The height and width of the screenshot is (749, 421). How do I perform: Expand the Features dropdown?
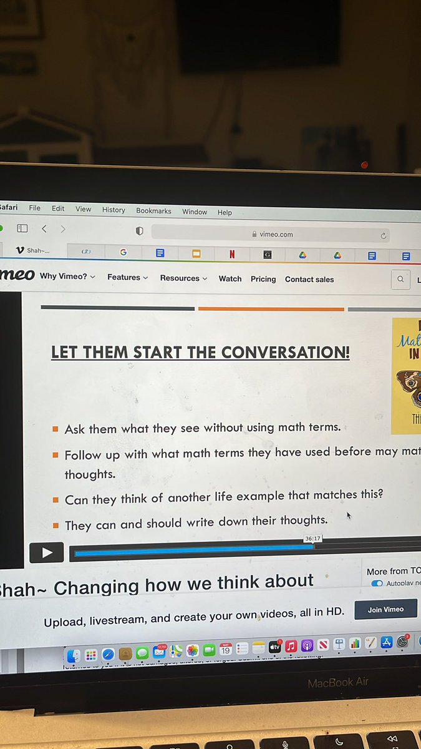128,277
